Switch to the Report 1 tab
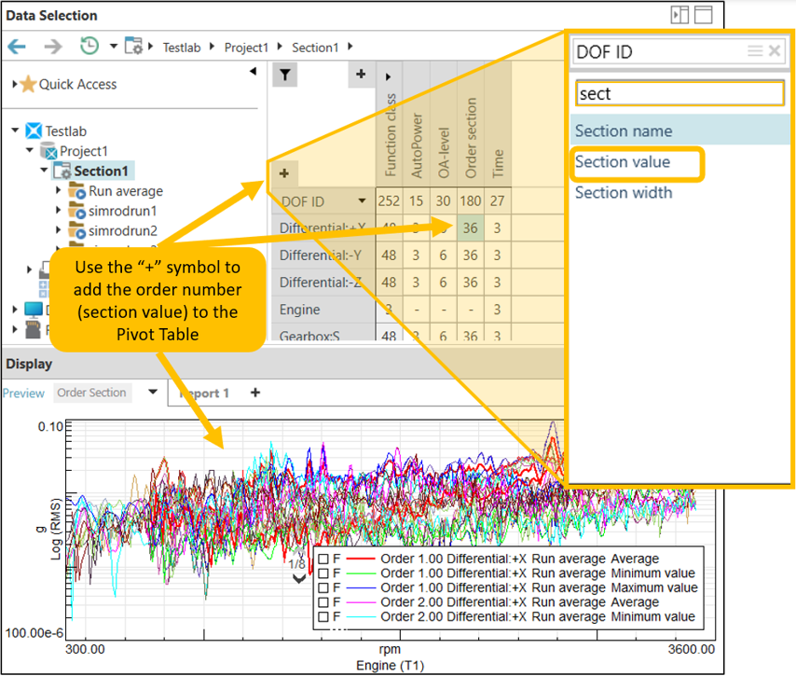Image resolution: width=796 pixels, height=676 pixels. [204, 393]
